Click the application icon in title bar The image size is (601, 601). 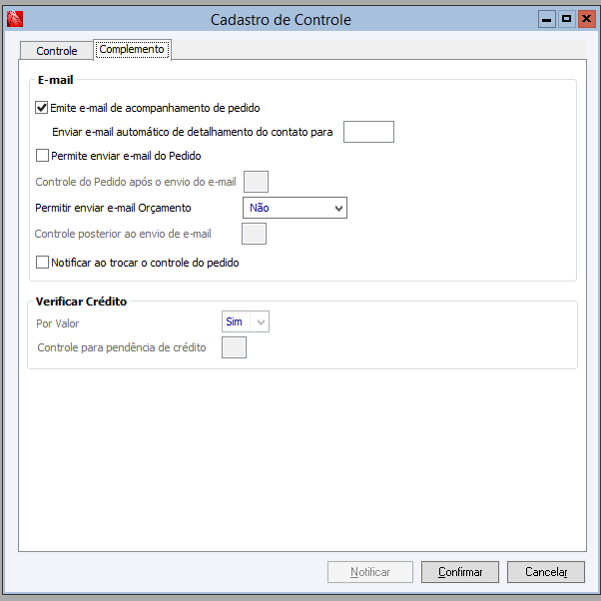[15, 19]
